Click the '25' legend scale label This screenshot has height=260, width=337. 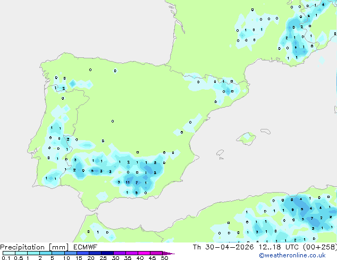tap(103, 258)
